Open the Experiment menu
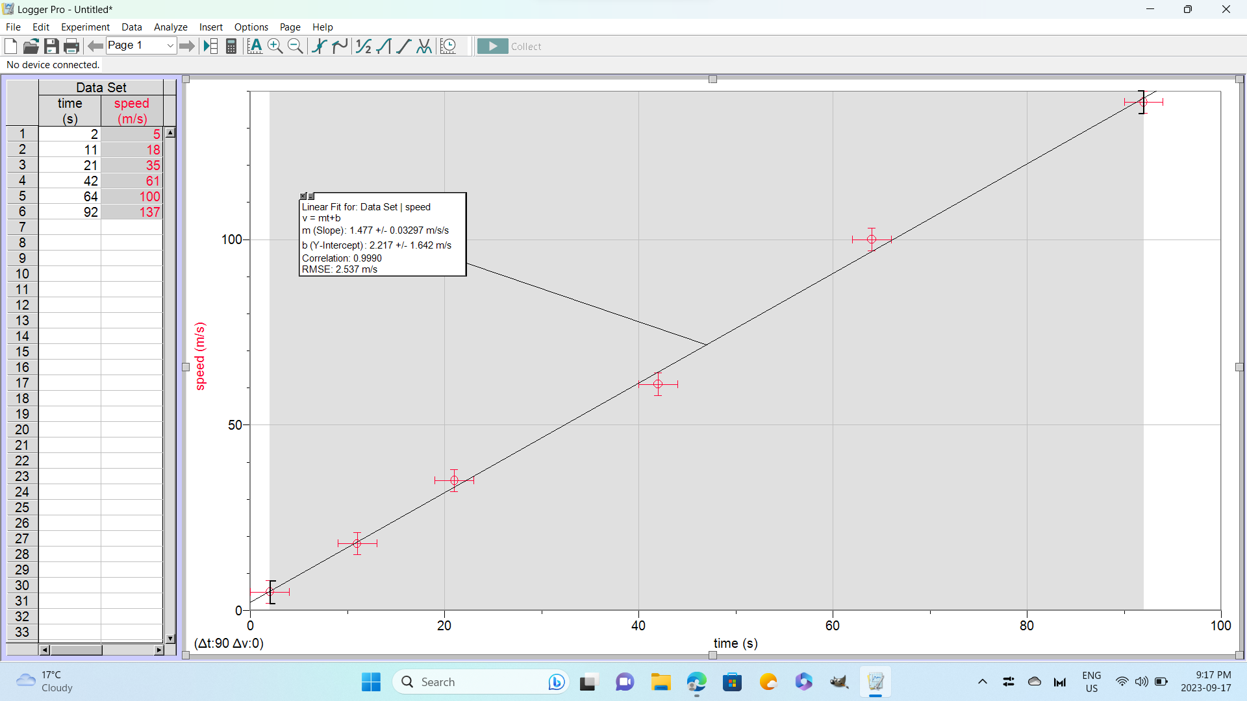Image resolution: width=1247 pixels, height=701 pixels. pos(85,27)
